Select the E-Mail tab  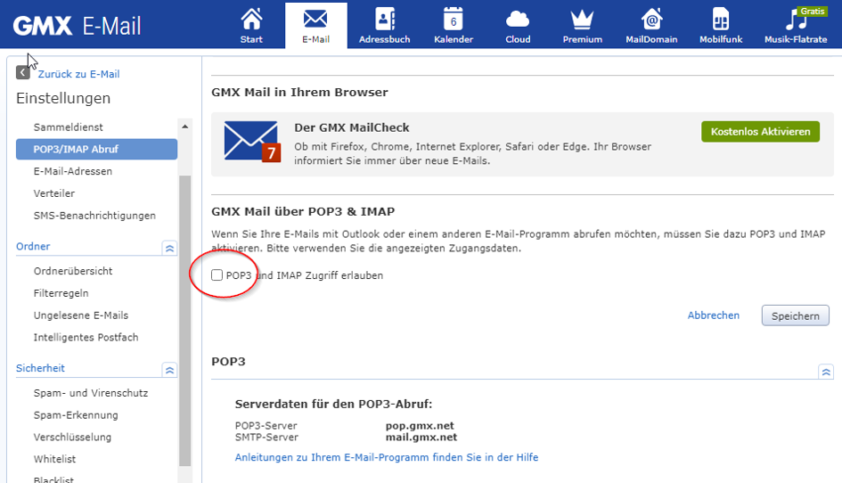pyautogui.click(x=315, y=25)
